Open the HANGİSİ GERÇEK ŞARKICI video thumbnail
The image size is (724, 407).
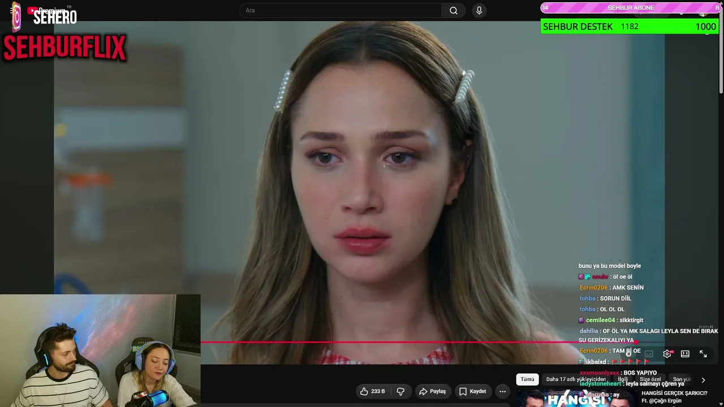point(576,399)
